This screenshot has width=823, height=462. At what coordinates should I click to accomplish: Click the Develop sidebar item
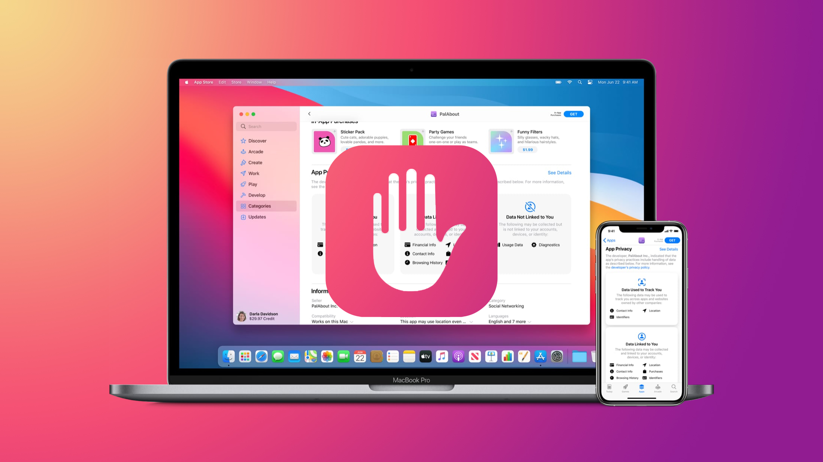(257, 194)
